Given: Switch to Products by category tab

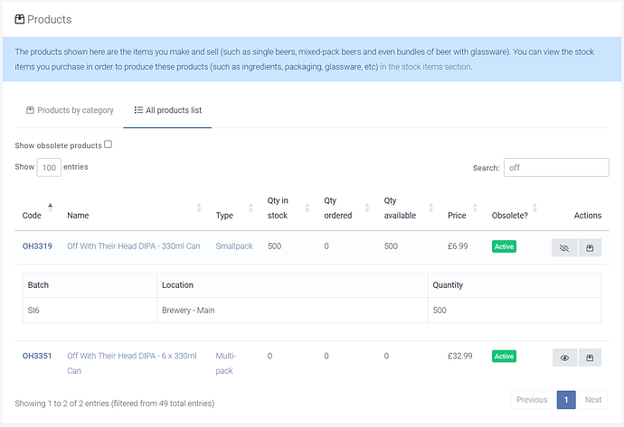Looking at the screenshot, I should 70,110.
